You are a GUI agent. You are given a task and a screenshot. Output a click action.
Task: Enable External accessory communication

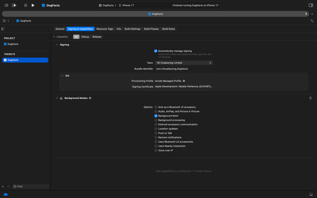[x=156, y=124]
